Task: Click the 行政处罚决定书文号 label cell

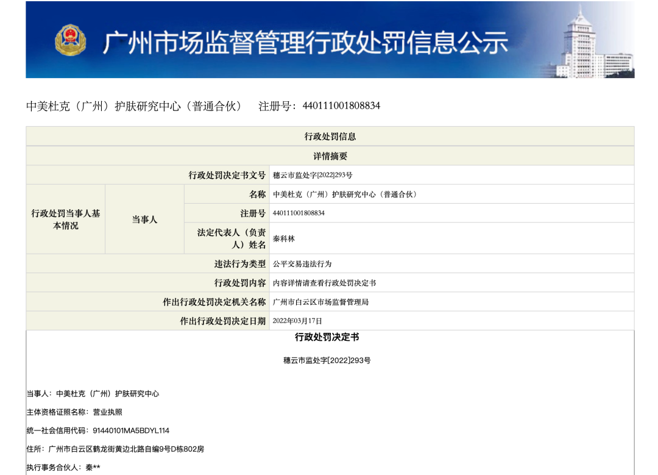Action: tap(147, 175)
